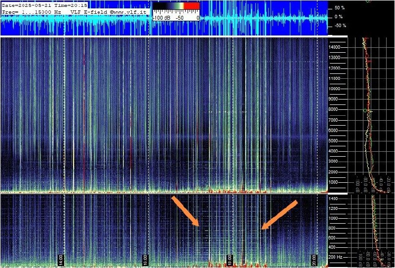Click the 2000 frequency axis label
Viewport: 395px width, 268px height.
coord(333,172)
